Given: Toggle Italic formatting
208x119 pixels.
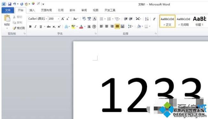Looking at the screenshot, I should point(35,26).
